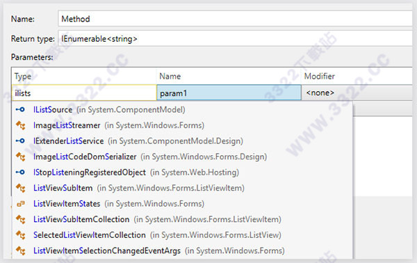Screen dimensions: 417x263
Task: Click the class icon beside ImageListStreamer
Action: coord(21,125)
